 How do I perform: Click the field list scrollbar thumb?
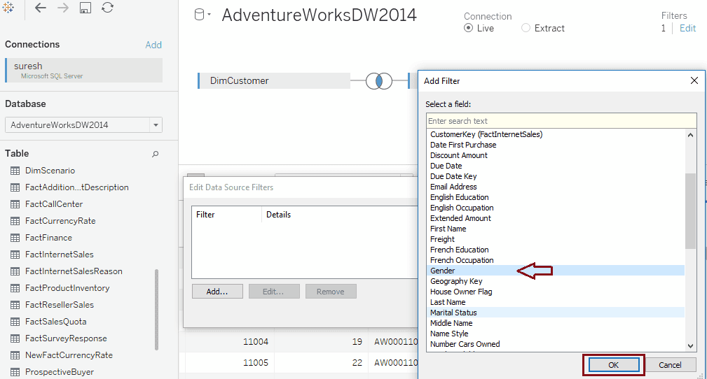[x=690, y=210]
